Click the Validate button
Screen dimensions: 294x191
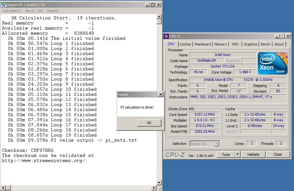253,154
